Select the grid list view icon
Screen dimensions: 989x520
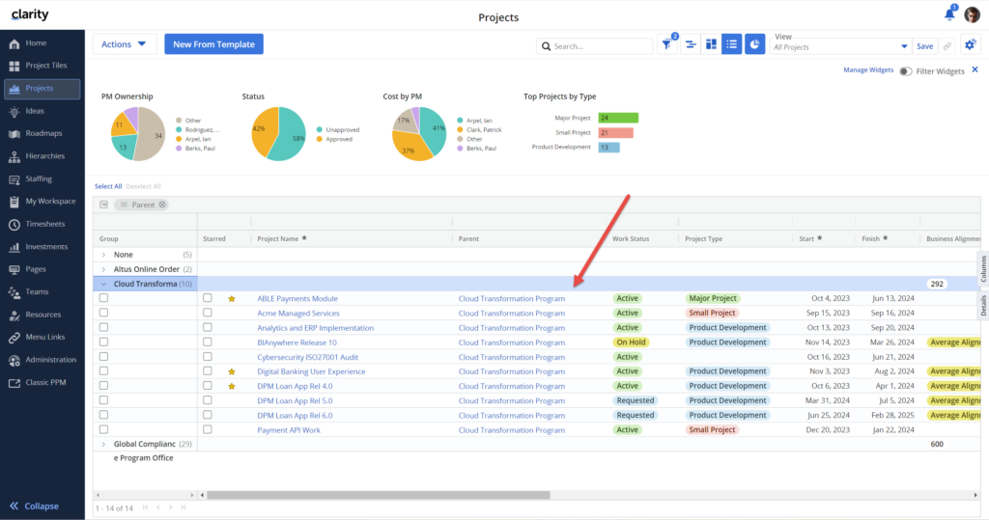click(x=732, y=44)
